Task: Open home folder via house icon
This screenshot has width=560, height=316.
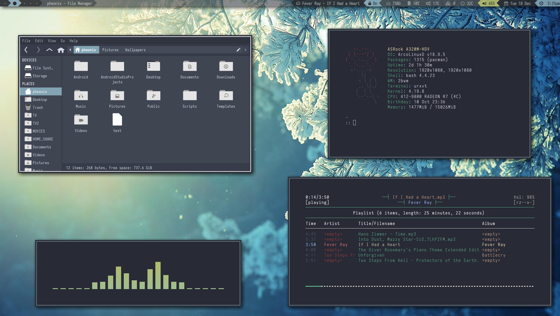Action: pos(61,50)
